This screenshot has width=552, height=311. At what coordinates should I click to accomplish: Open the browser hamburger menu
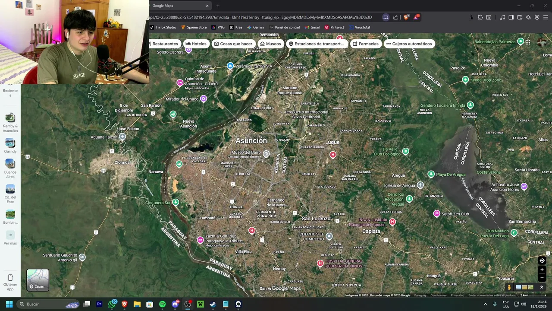click(x=546, y=17)
